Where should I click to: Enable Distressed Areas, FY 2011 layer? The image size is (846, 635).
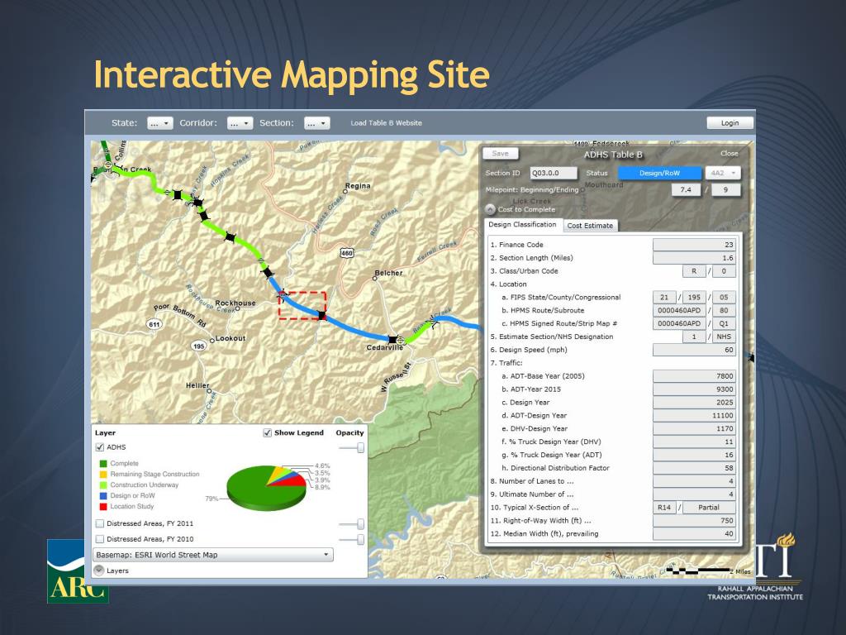coord(99,523)
